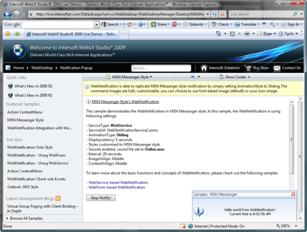Click the Google toolbar more chevron
The width and height of the screenshot is (307, 232).
(x=264, y=24)
